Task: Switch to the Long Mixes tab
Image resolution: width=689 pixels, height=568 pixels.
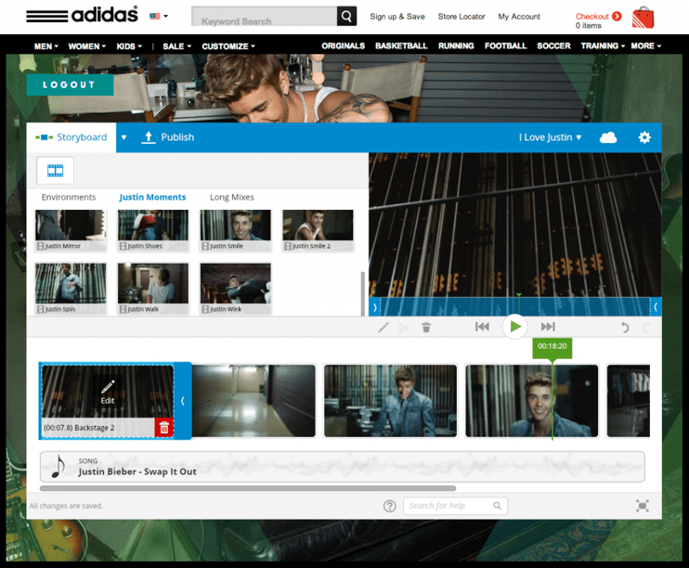Action: (232, 198)
